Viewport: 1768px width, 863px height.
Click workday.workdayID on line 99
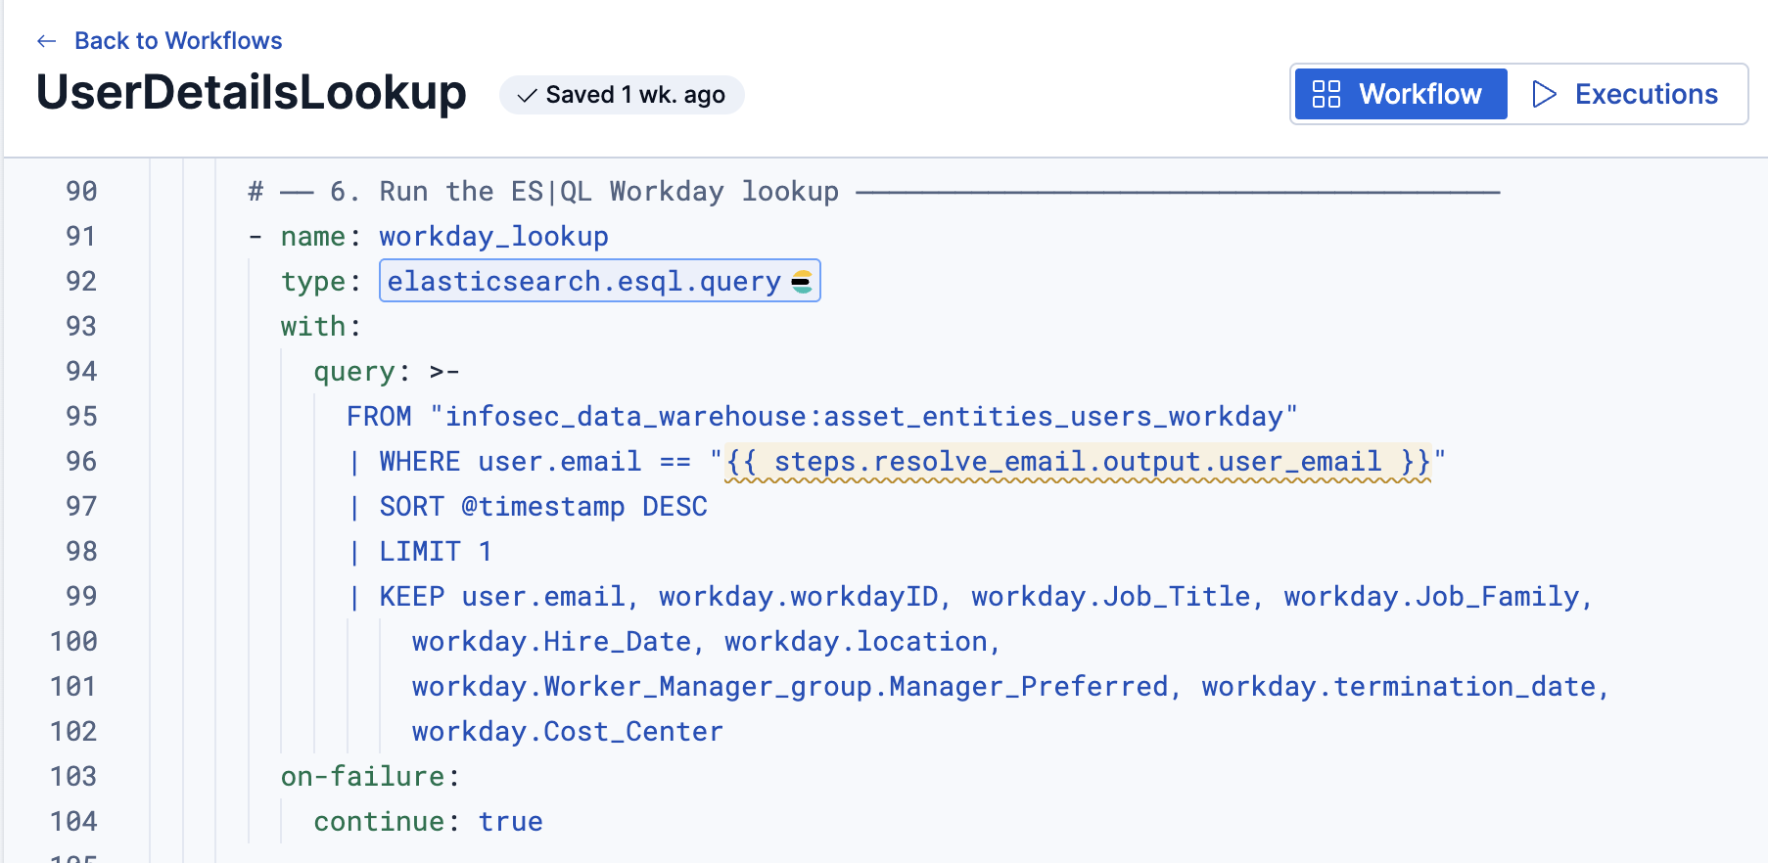(798, 597)
